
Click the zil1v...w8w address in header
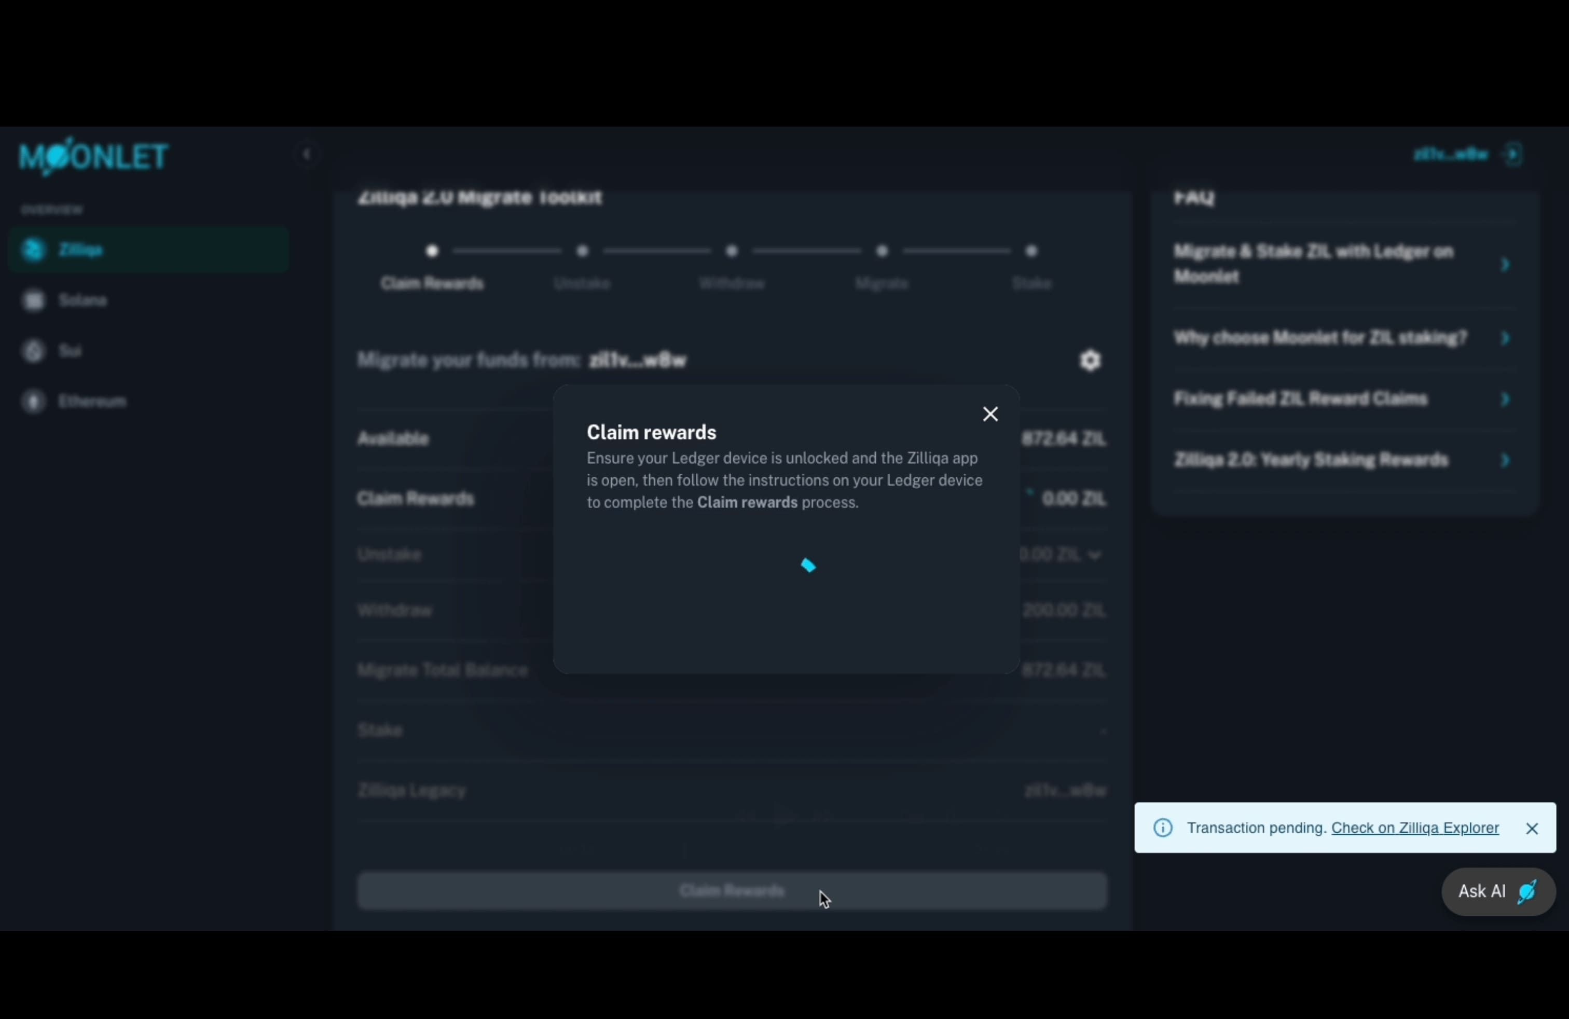click(x=1451, y=154)
